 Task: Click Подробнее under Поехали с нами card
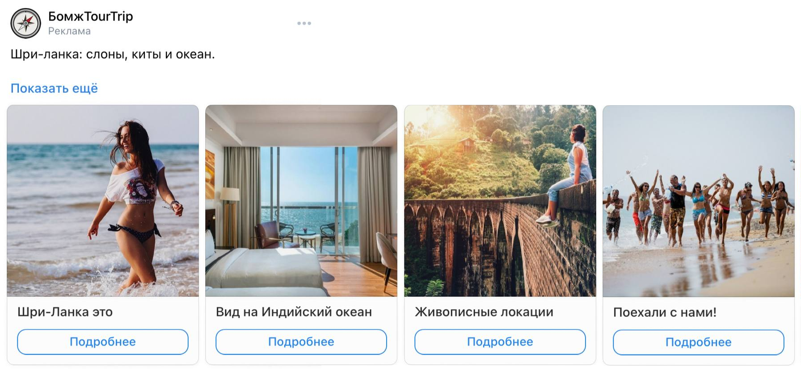point(699,342)
